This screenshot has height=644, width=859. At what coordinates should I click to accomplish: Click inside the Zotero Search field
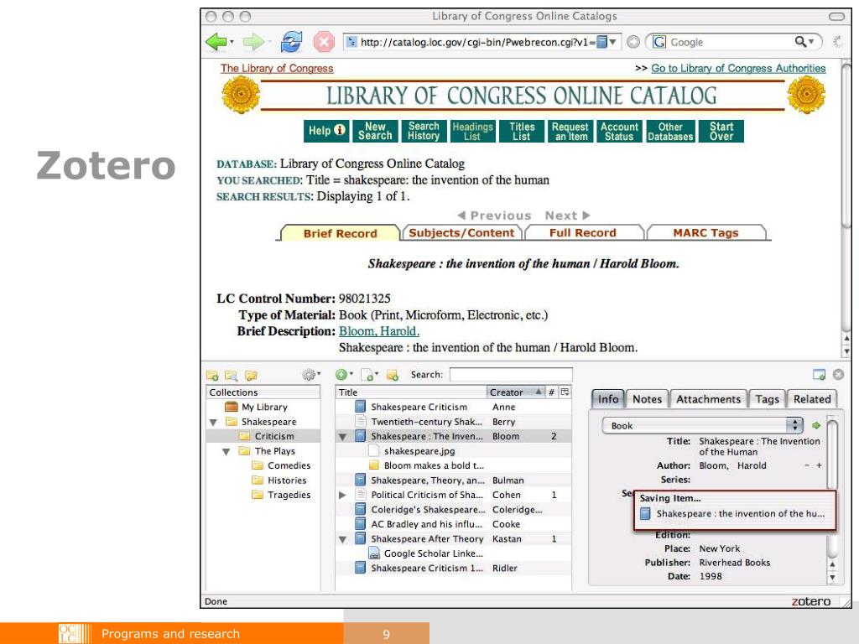pos(511,375)
